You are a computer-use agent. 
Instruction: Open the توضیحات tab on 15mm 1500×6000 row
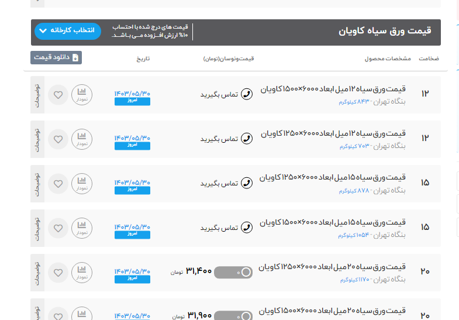point(37,228)
